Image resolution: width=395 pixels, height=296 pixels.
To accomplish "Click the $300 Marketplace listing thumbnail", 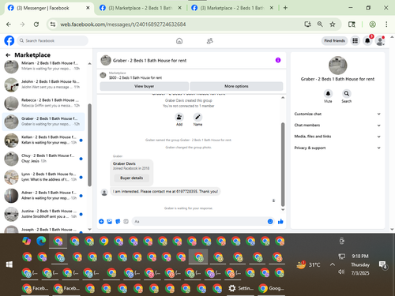I will coord(103,75).
